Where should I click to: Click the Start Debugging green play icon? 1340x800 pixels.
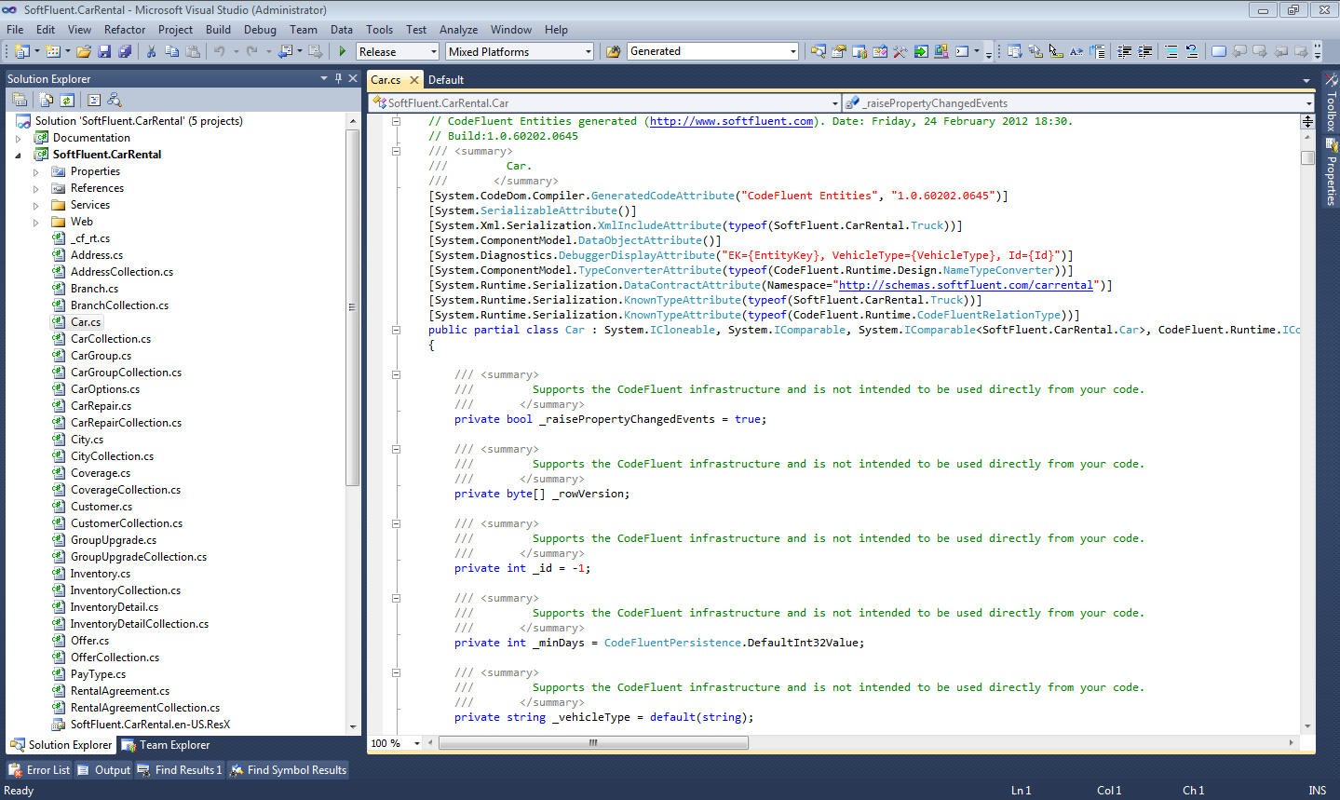point(343,50)
